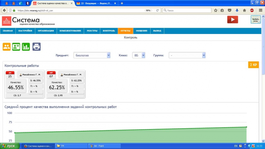Close the "Система оценки качества" tab

tap(72, 3)
